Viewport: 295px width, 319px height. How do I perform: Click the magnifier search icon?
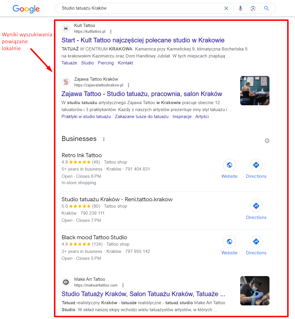(x=266, y=8)
